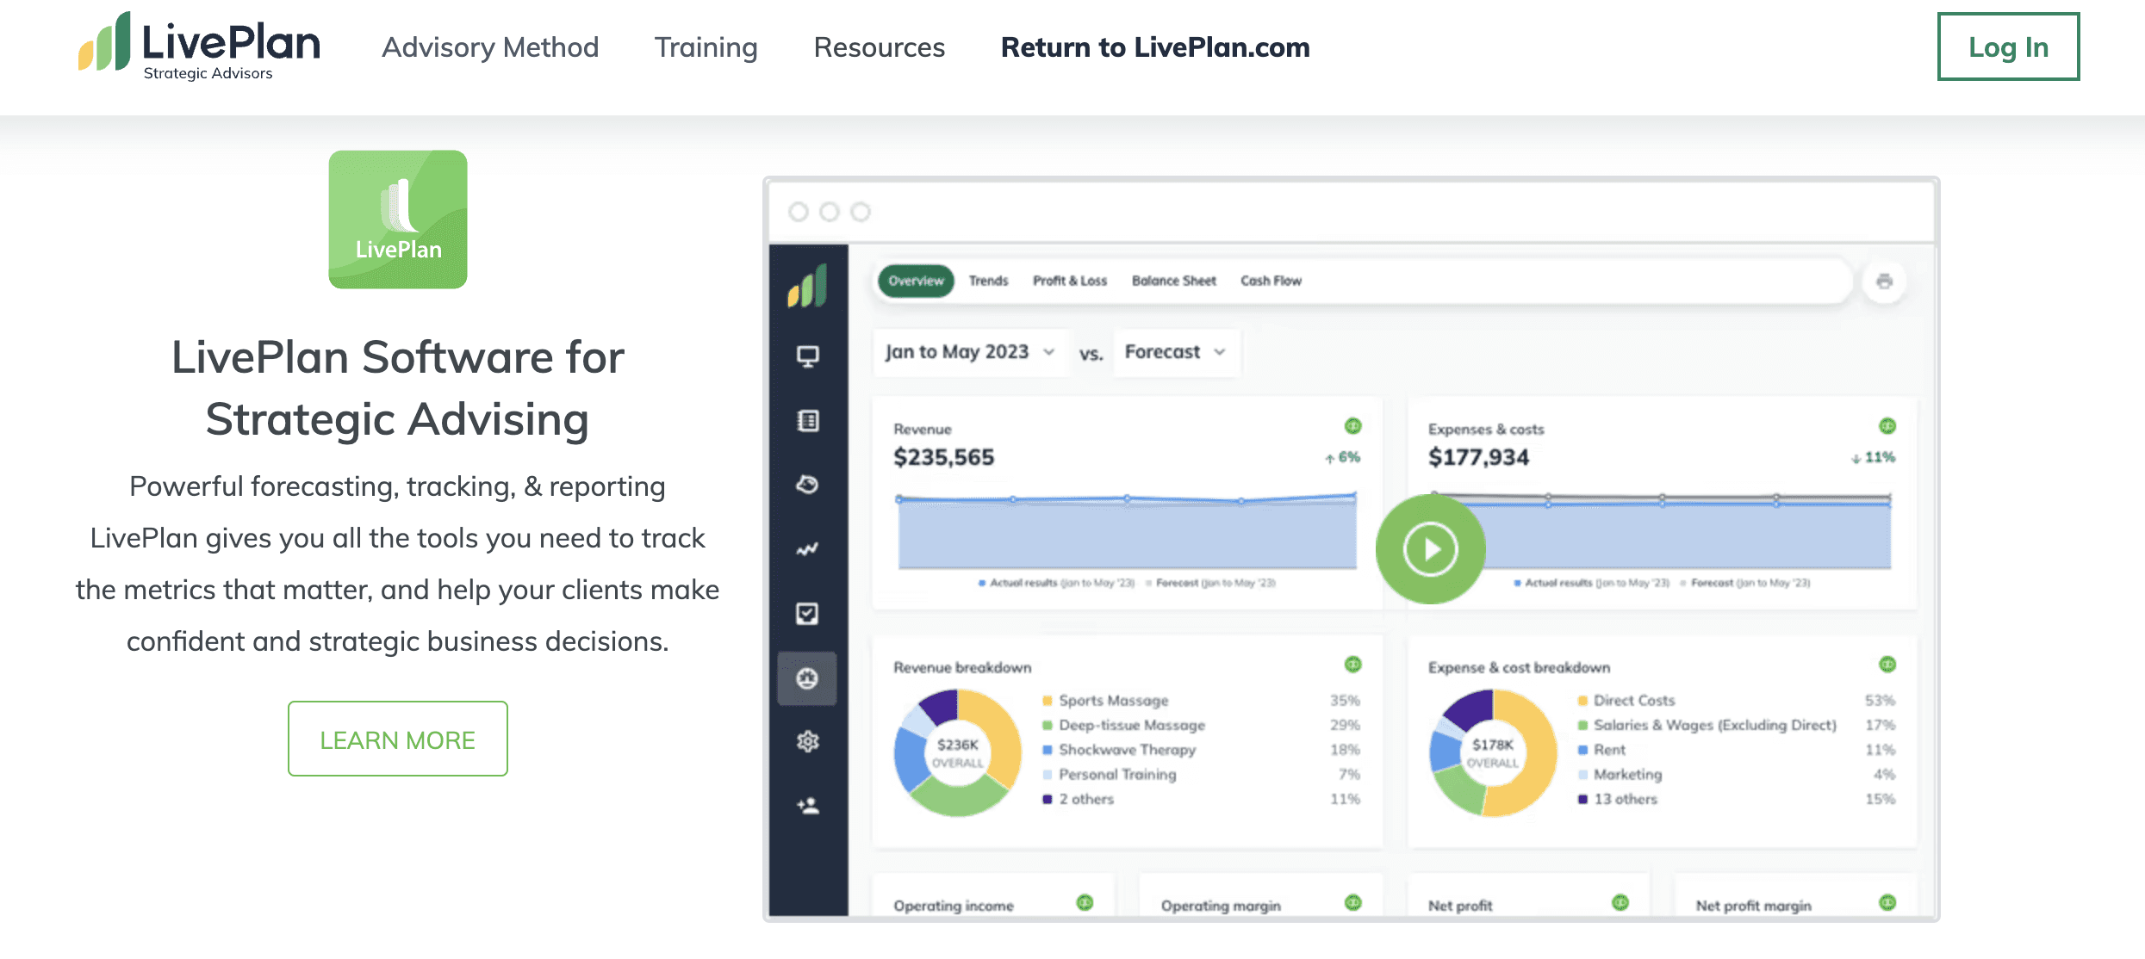Click the monitor icon in dashboard sidebar
Screen dimensions: 2145x959
coord(807,356)
